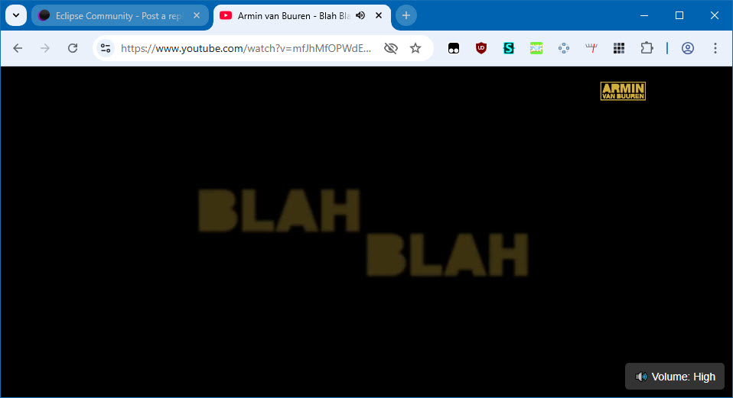Open the tab search dropdown arrow
733x398 pixels.
(x=16, y=15)
